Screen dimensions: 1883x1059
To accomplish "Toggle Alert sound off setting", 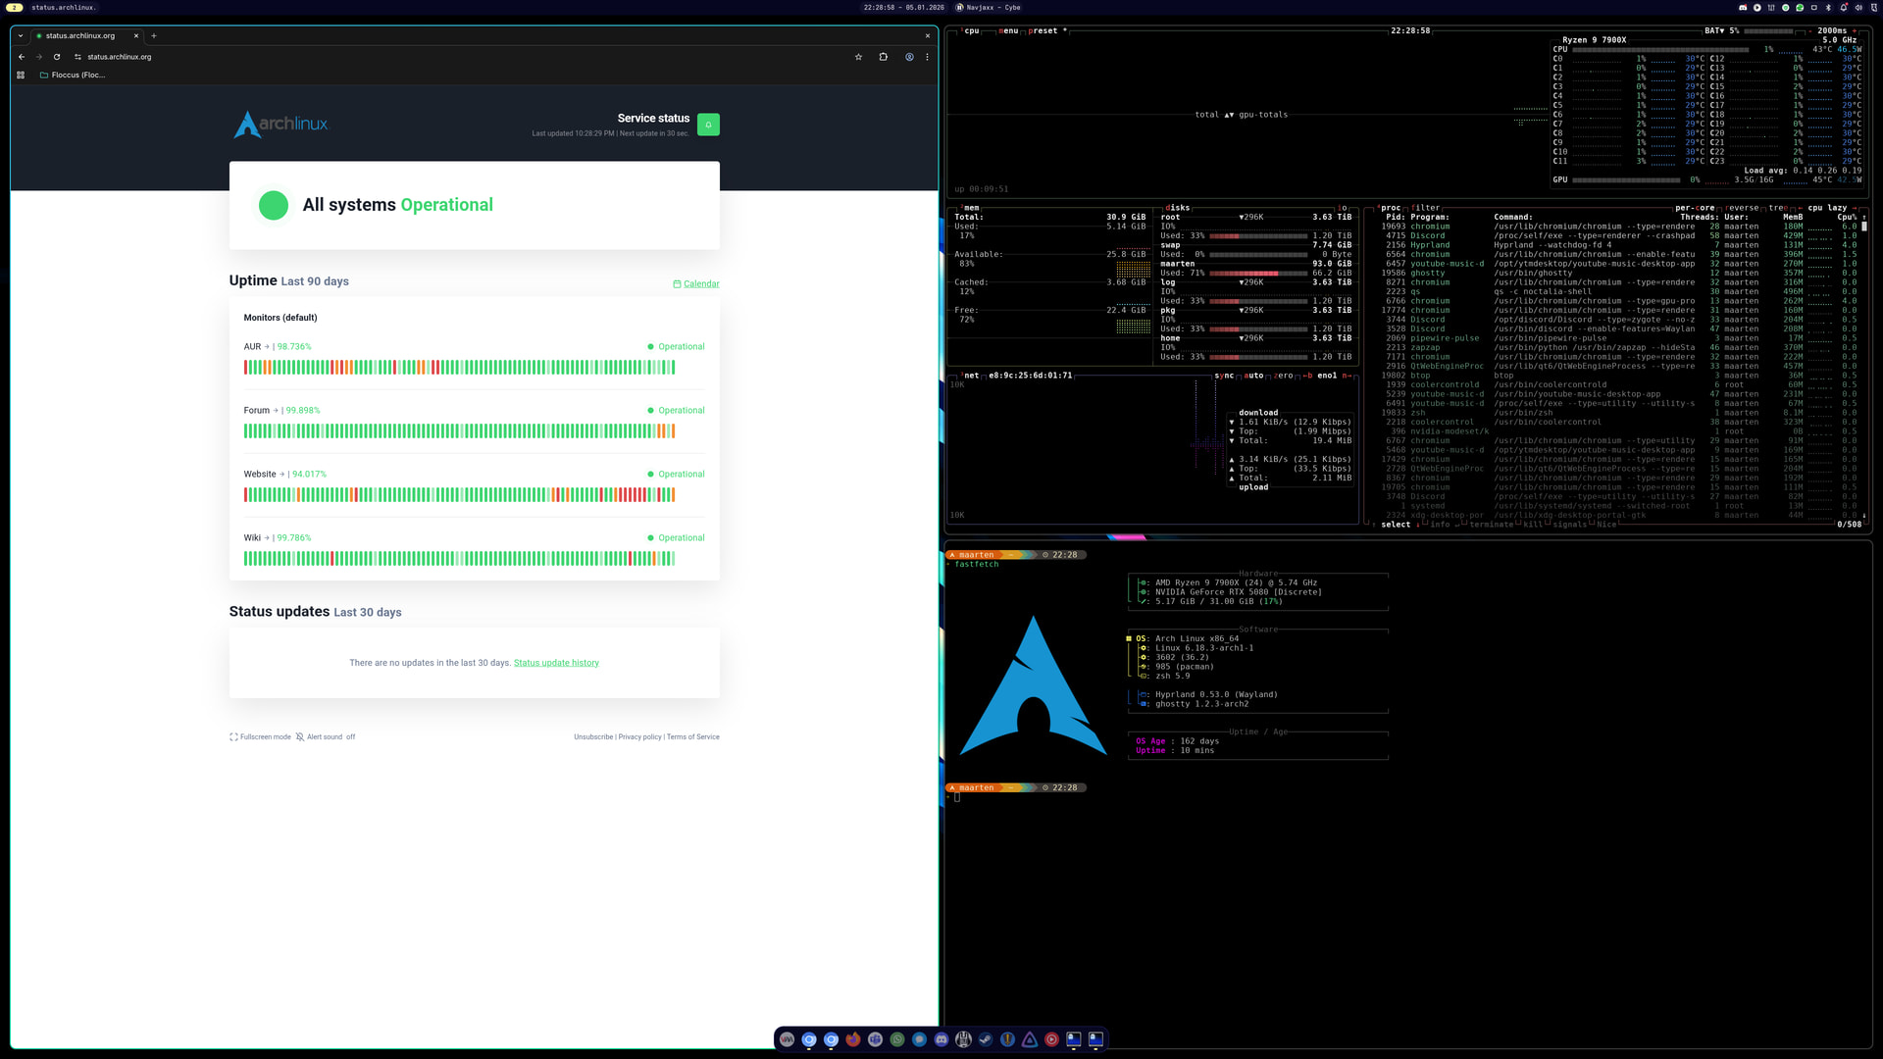I will (x=326, y=737).
